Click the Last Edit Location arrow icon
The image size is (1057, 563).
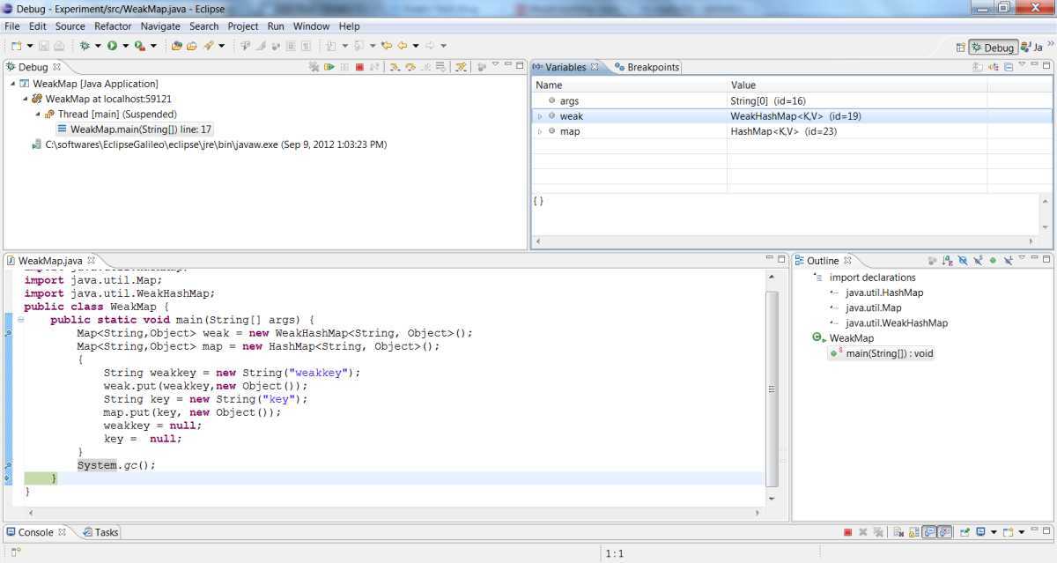click(x=386, y=46)
